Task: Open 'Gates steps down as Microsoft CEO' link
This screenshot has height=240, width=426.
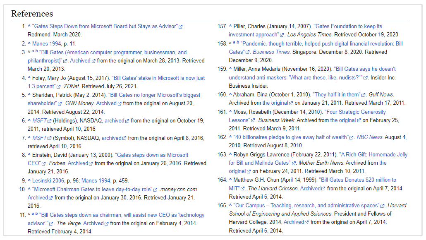Action: pyautogui.click(x=151, y=155)
